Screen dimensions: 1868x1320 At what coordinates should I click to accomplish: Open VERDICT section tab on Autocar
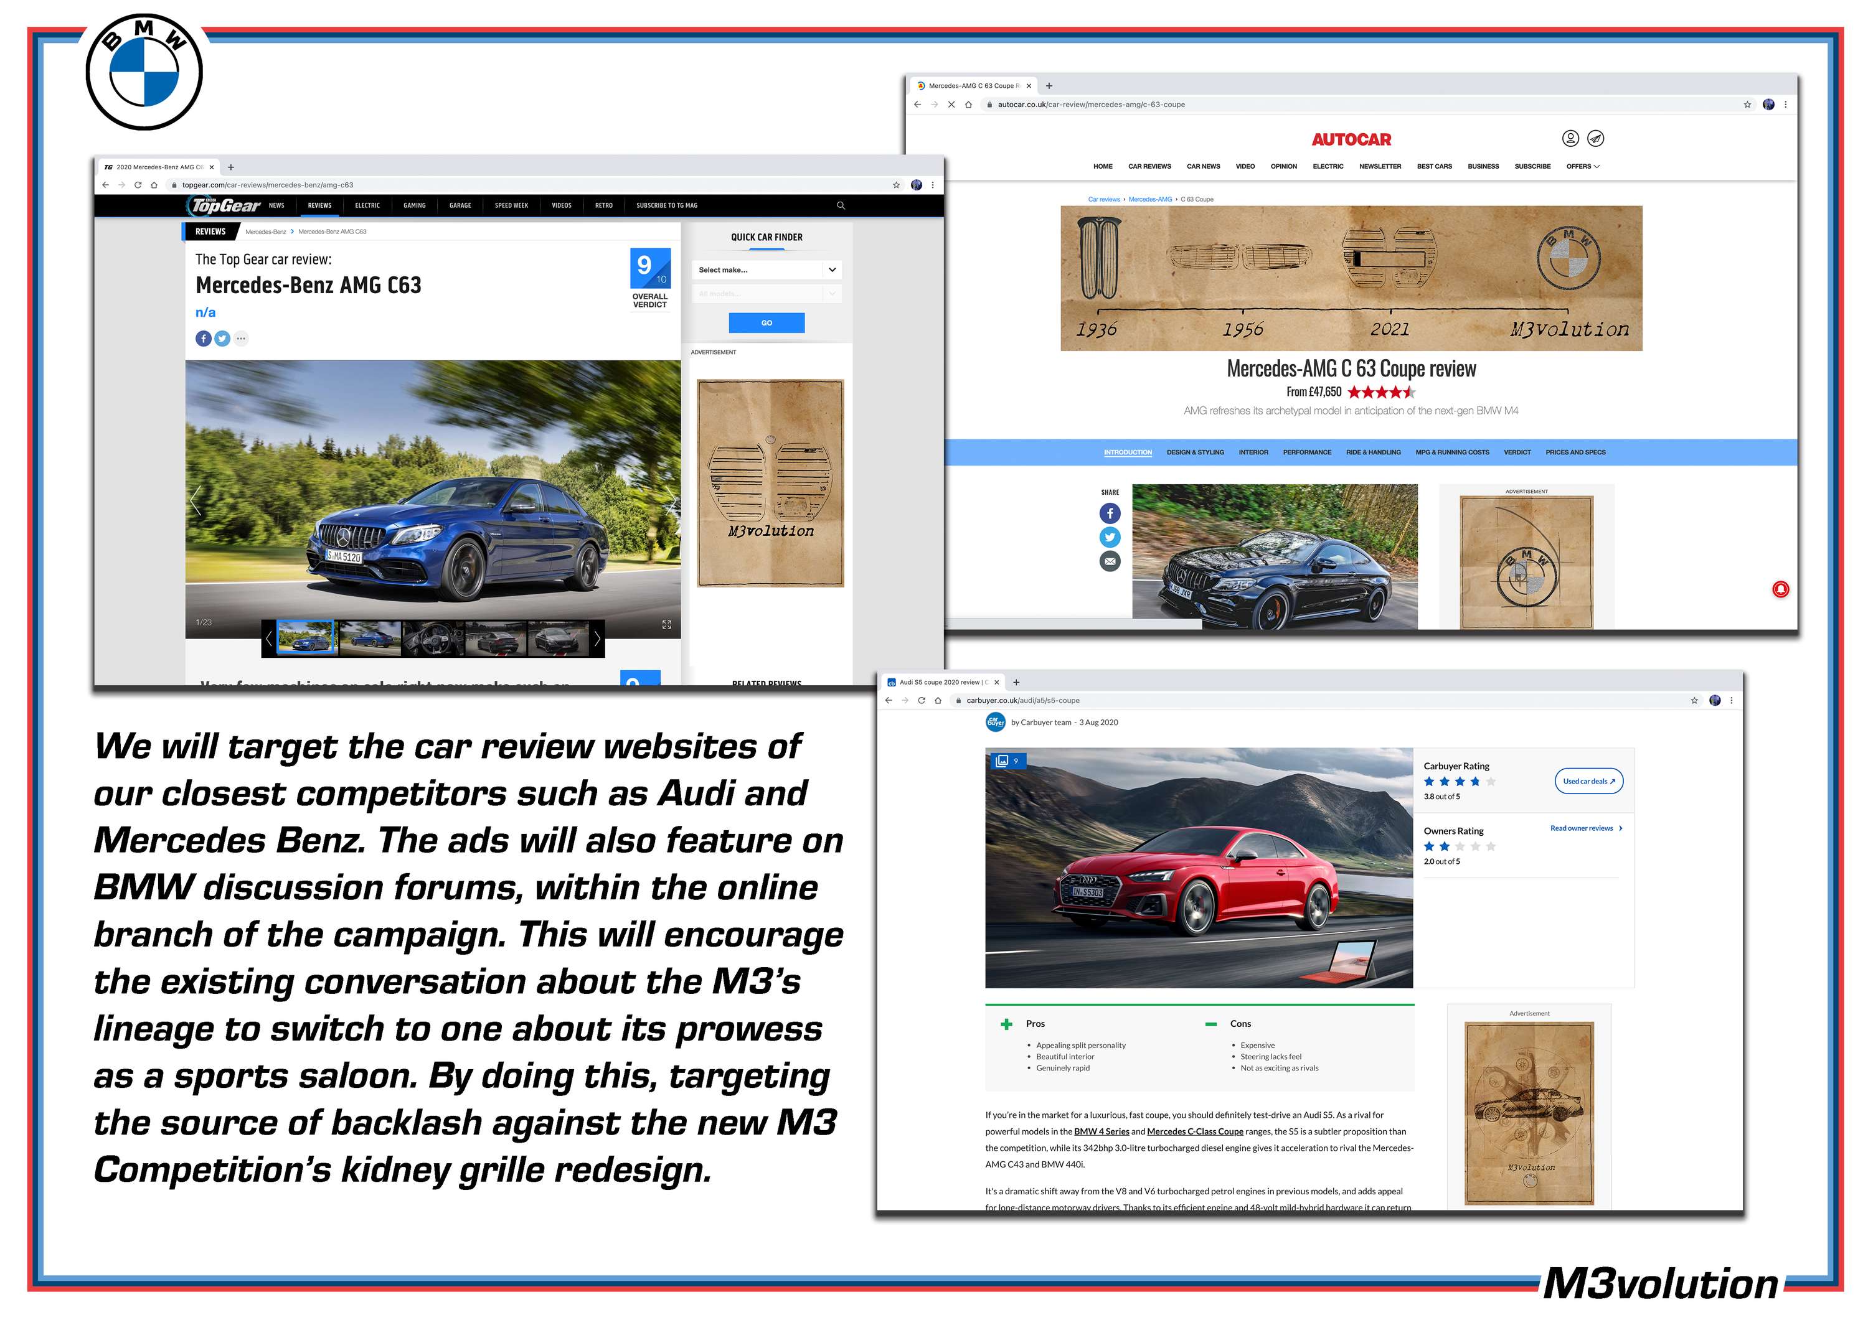(x=1517, y=452)
